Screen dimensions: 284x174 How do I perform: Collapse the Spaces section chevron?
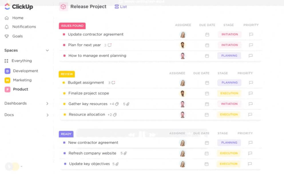[47, 50]
